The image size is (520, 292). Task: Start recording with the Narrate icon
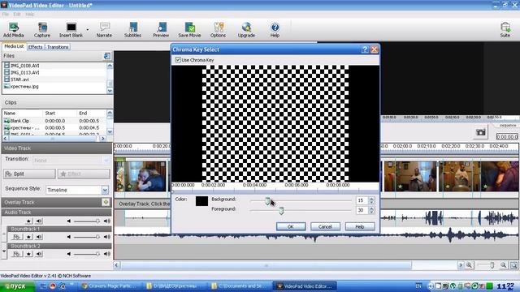click(105, 30)
